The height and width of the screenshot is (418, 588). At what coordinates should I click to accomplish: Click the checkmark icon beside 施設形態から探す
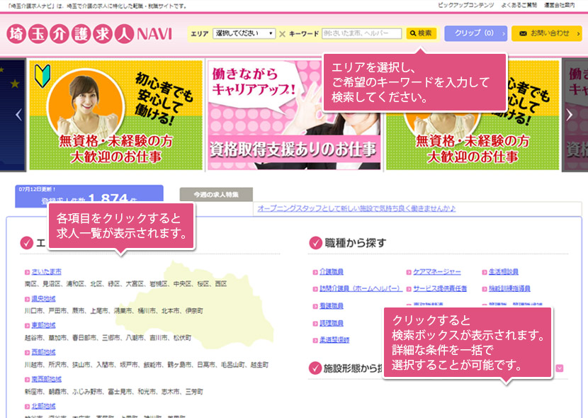(x=316, y=367)
